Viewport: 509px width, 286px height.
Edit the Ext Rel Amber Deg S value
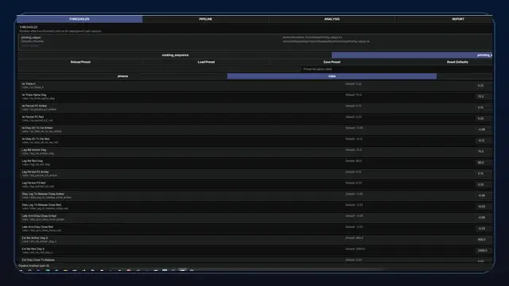click(x=484, y=240)
